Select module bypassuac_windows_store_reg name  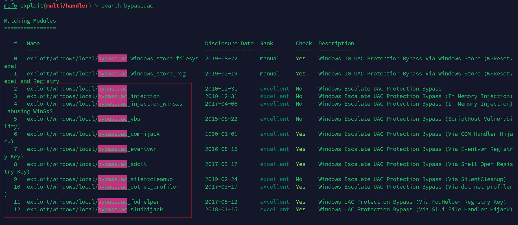(x=106, y=74)
